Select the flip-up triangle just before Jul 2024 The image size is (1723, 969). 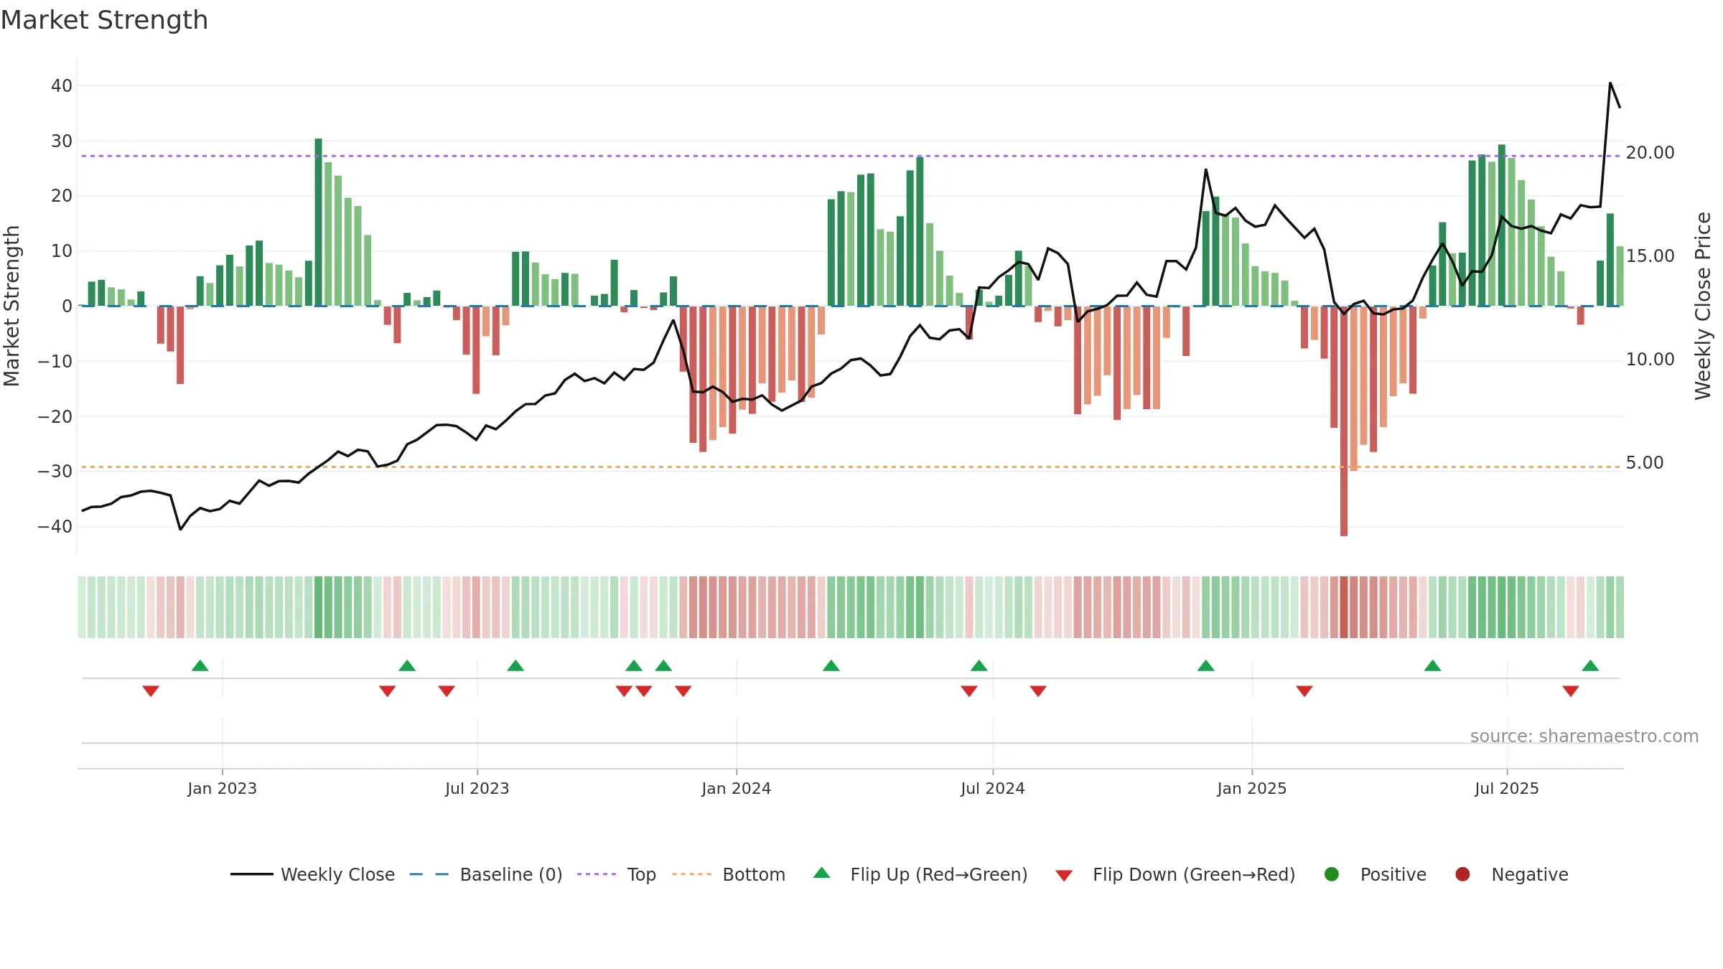coord(979,665)
